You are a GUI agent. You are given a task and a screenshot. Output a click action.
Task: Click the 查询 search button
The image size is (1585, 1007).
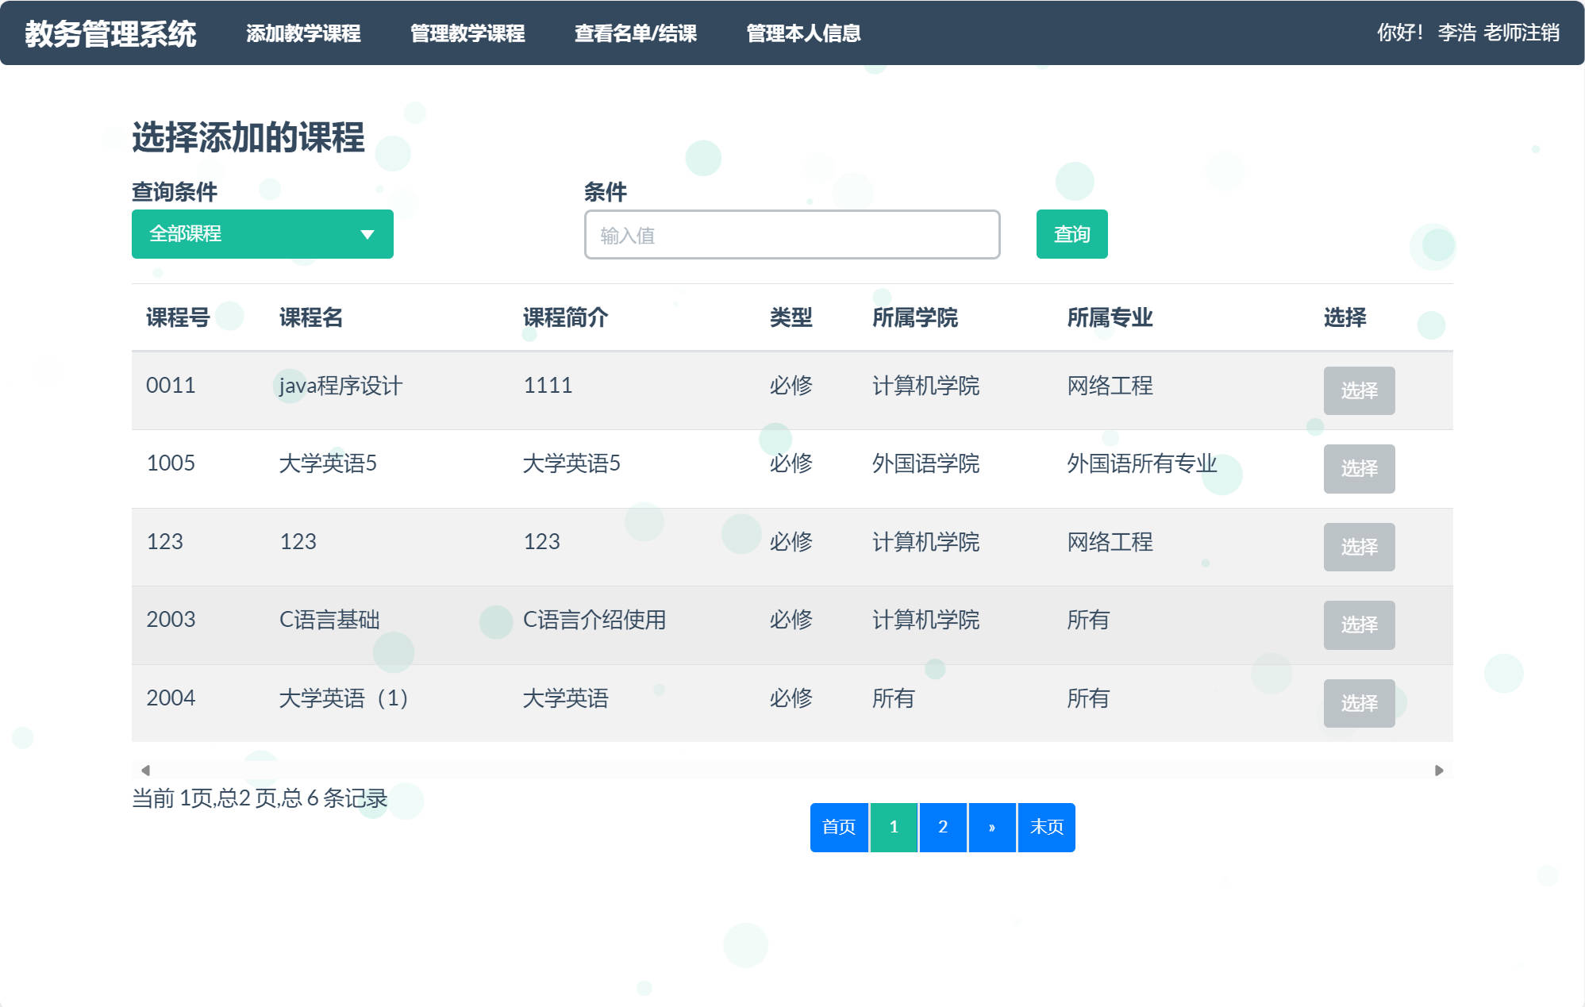click(x=1071, y=234)
